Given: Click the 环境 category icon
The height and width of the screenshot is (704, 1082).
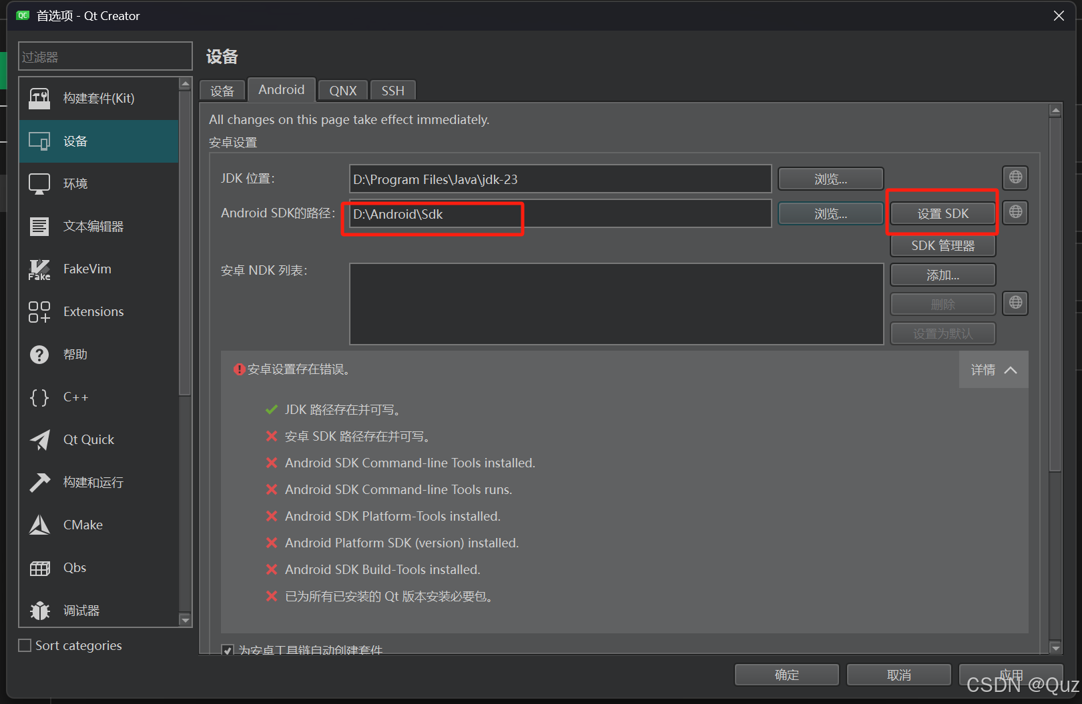Looking at the screenshot, I should click(39, 184).
